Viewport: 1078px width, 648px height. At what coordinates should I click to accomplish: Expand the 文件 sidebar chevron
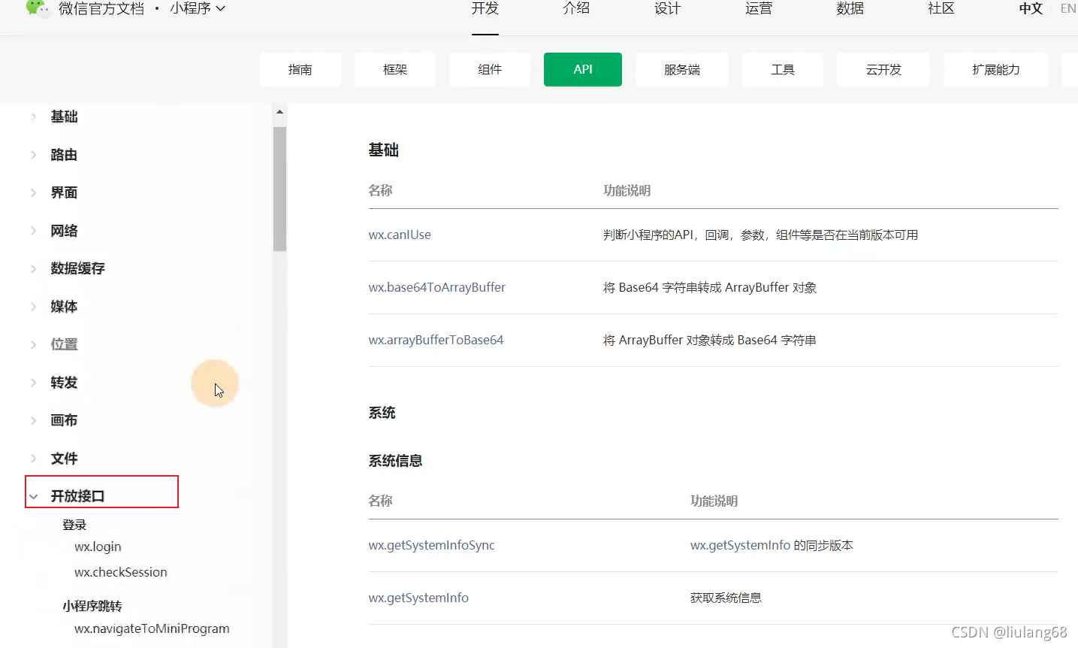click(33, 459)
